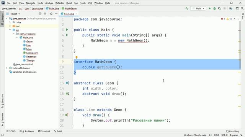Open the Build menu
Image resolution: width=245 pixels, height=137 pixels.
69,3
